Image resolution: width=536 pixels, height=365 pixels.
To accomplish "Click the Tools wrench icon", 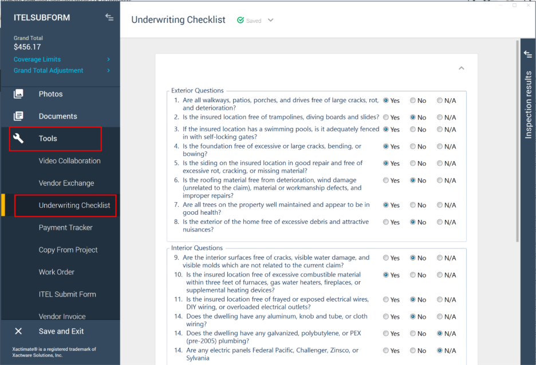I will click(19, 138).
